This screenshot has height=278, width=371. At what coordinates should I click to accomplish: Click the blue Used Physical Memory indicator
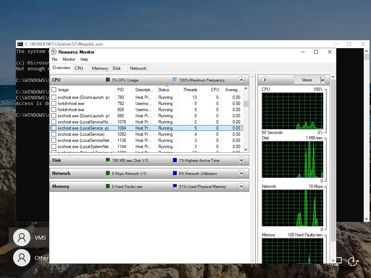175,186
